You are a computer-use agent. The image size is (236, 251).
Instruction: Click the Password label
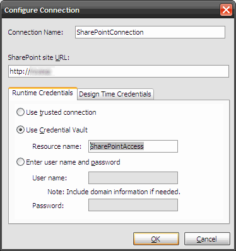point(48,206)
